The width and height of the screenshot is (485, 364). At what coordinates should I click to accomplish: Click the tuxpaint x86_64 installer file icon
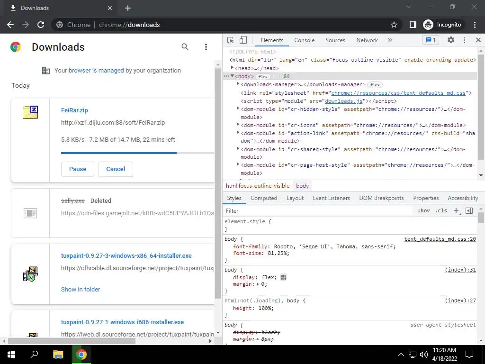[30, 273]
